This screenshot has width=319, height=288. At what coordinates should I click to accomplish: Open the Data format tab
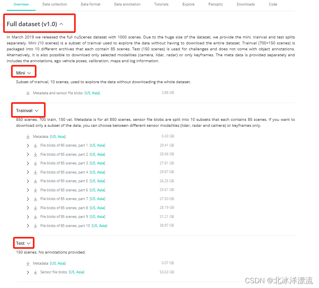click(x=90, y=4)
